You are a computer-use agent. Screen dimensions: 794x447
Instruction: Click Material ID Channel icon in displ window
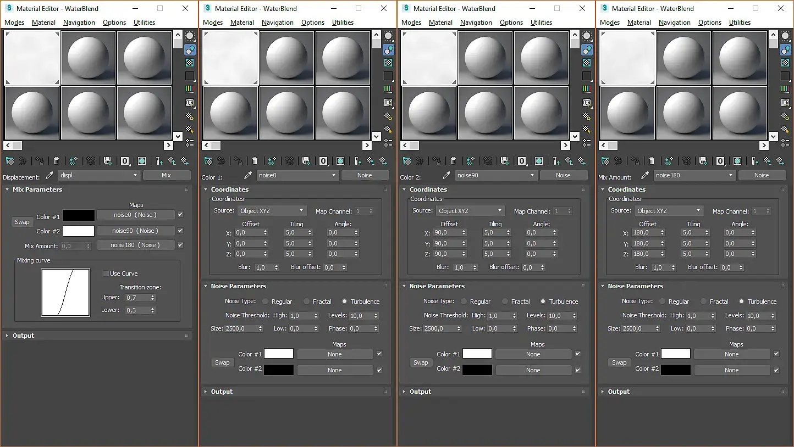pos(125,161)
